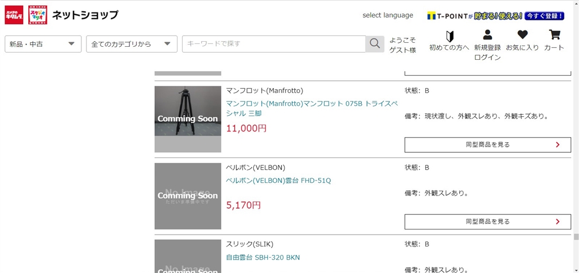Open the beginner's guide icon
This screenshot has height=273, width=579.
[450, 37]
